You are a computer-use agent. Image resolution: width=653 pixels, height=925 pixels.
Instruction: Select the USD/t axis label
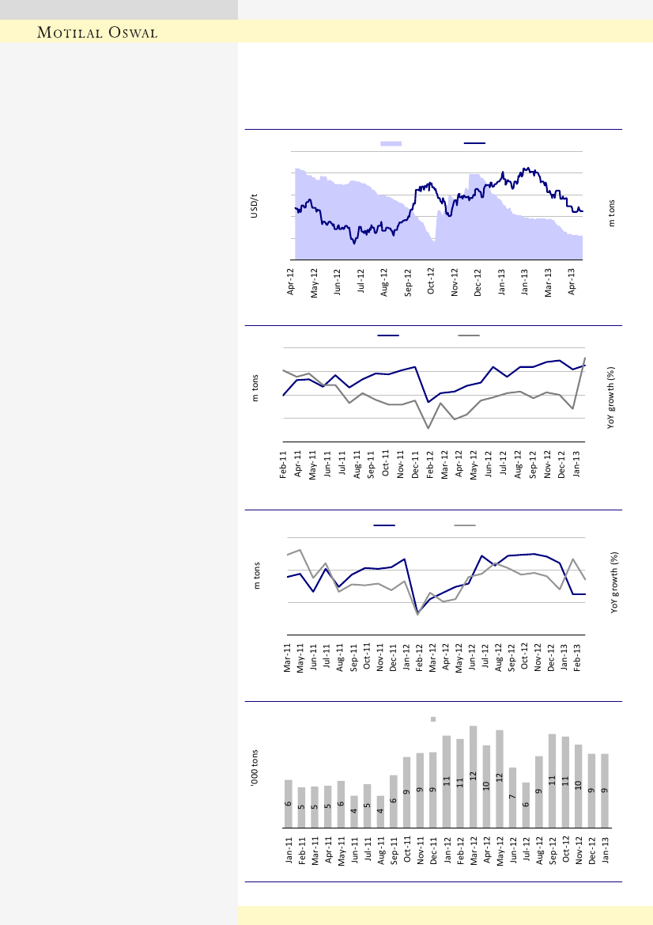(255, 205)
